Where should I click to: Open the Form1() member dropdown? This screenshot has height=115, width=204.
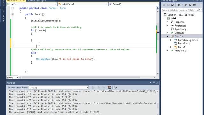point(158,4)
